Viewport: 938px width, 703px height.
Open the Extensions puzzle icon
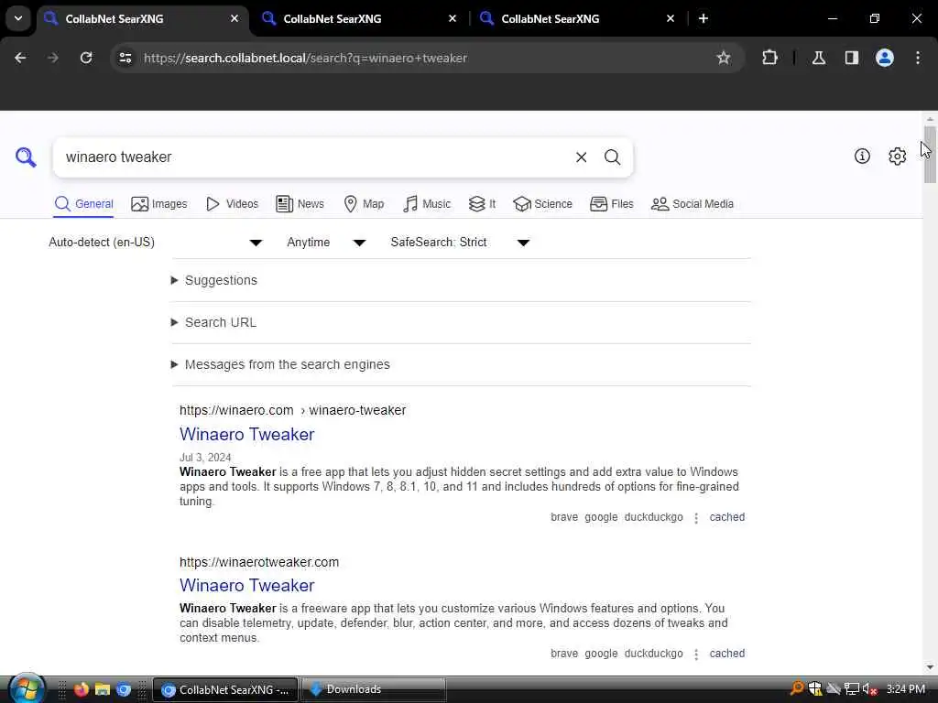(x=769, y=58)
